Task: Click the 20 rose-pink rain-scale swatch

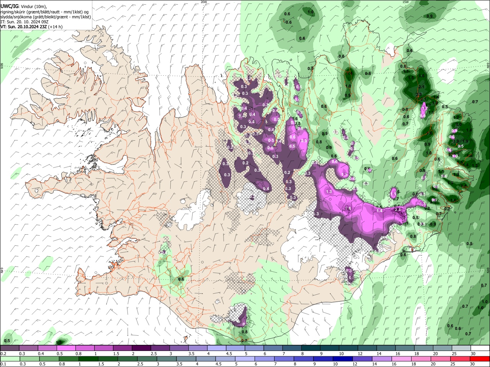Action: pyautogui.click(x=441, y=359)
